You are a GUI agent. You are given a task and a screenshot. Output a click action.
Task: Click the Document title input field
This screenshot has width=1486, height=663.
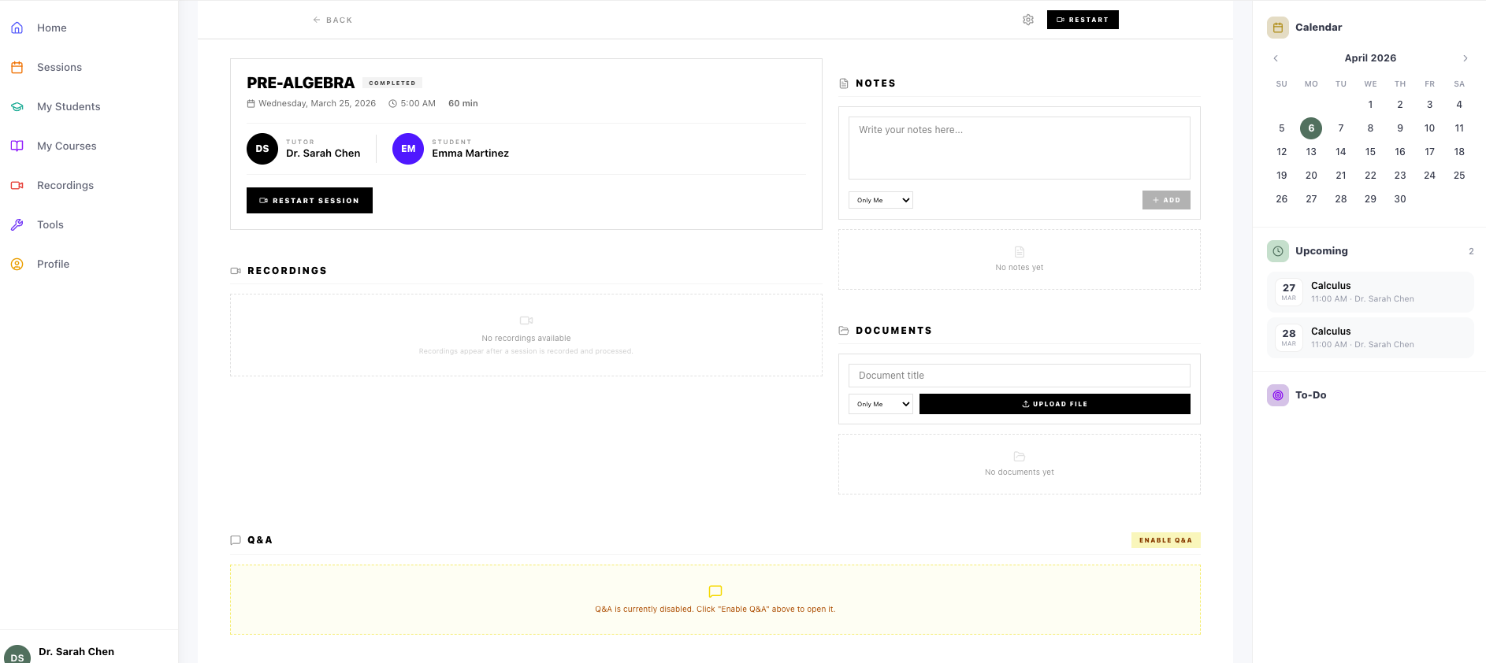point(1019,376)
